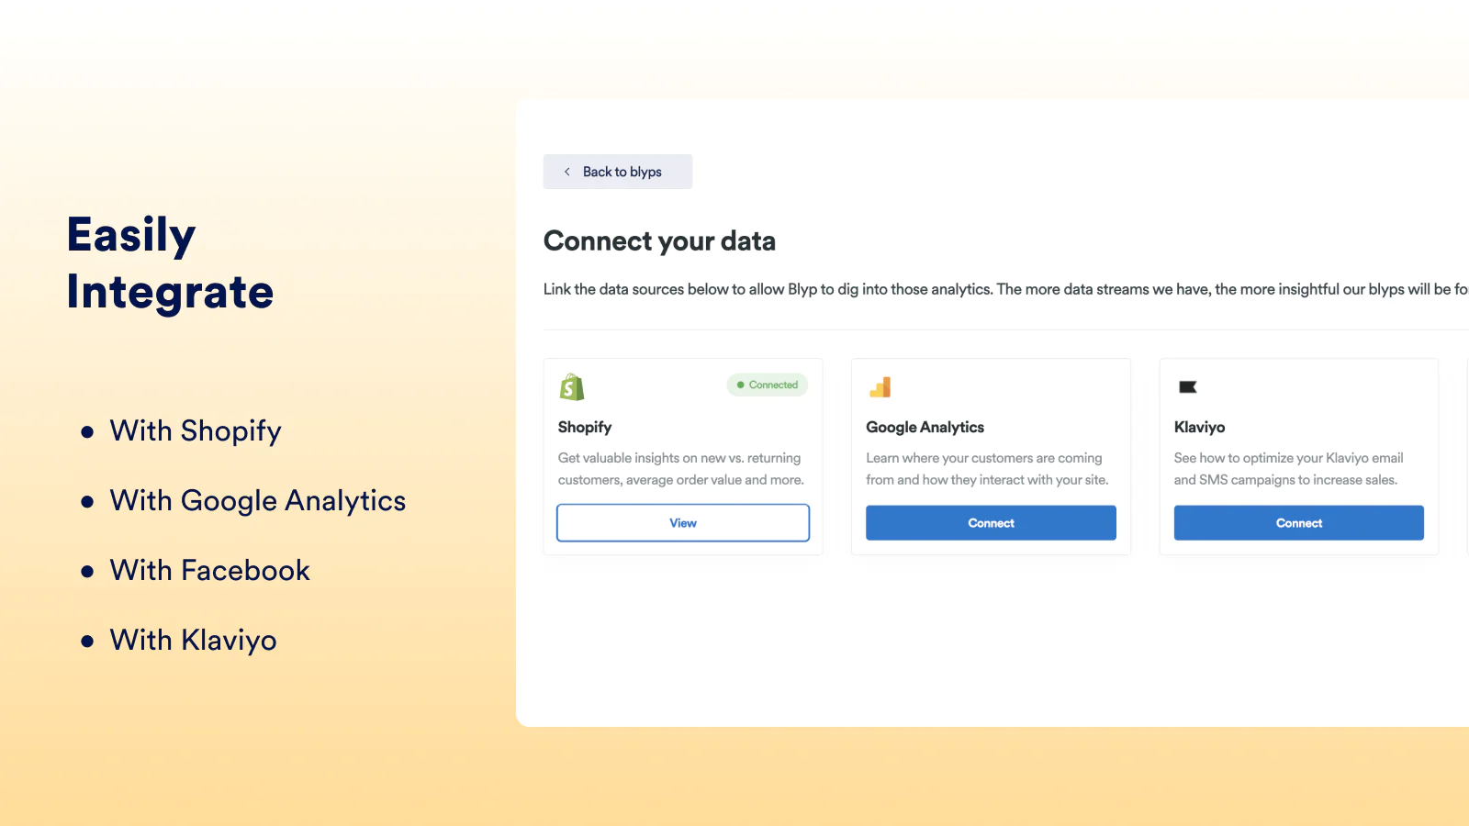Click the Back to blyps button

(618, 172)
